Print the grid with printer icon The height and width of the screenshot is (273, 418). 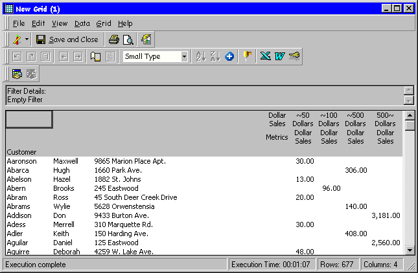click(114, 39)
